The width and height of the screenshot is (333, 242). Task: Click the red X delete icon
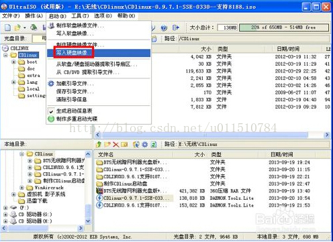pos(115,144)
